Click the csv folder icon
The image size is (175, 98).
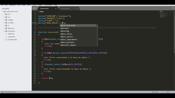click(x=6, y=17)
